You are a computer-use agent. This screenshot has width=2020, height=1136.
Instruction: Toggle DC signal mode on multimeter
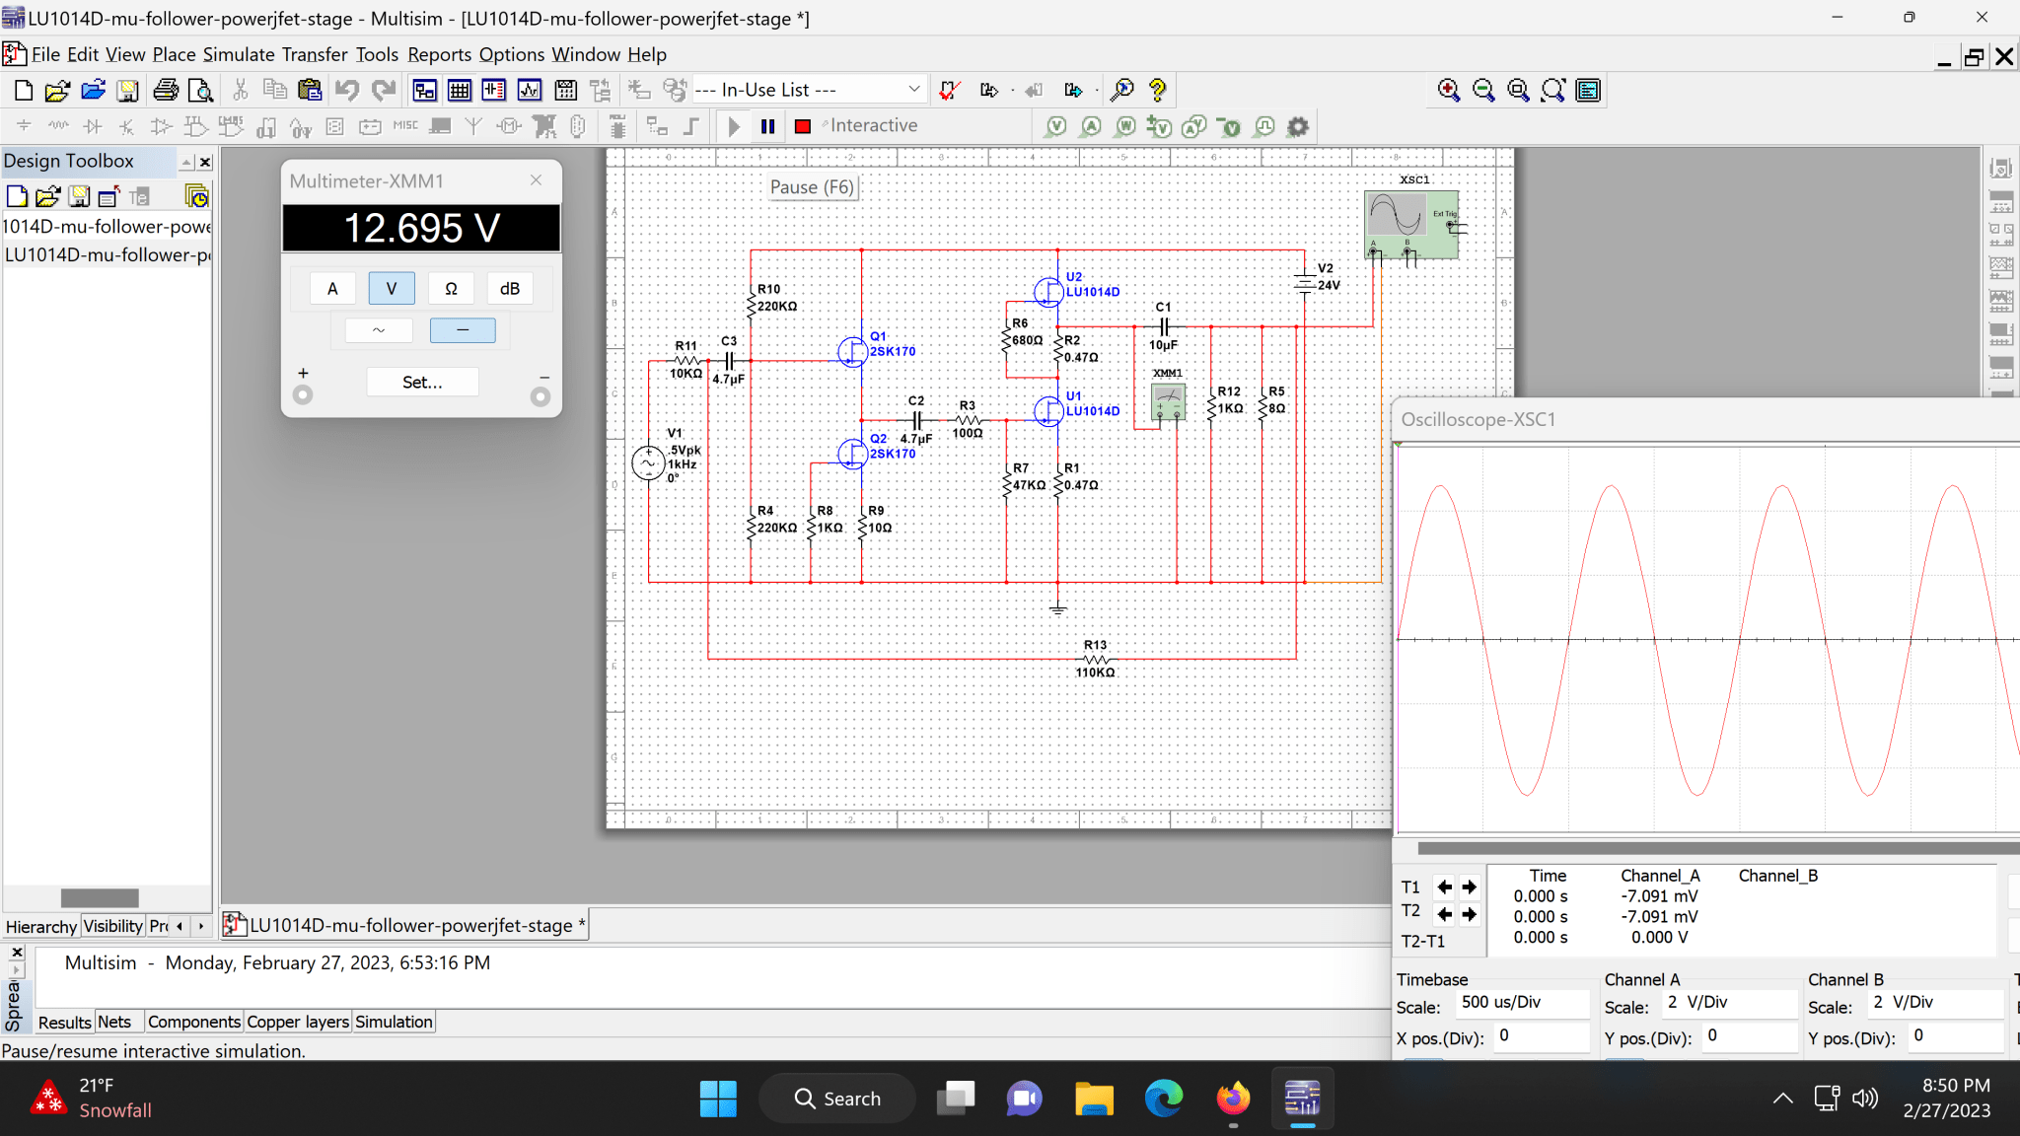pos(463,330)
